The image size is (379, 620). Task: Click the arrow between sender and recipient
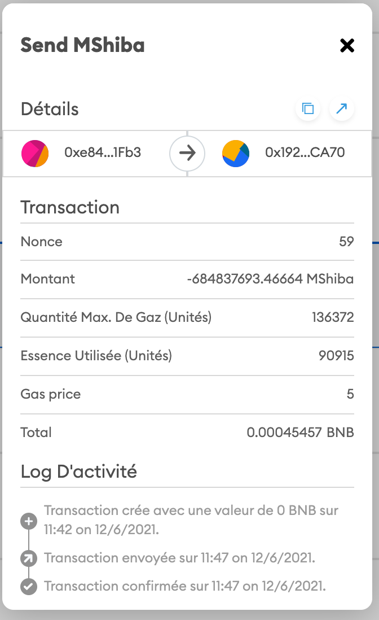(x=187, y=153)
